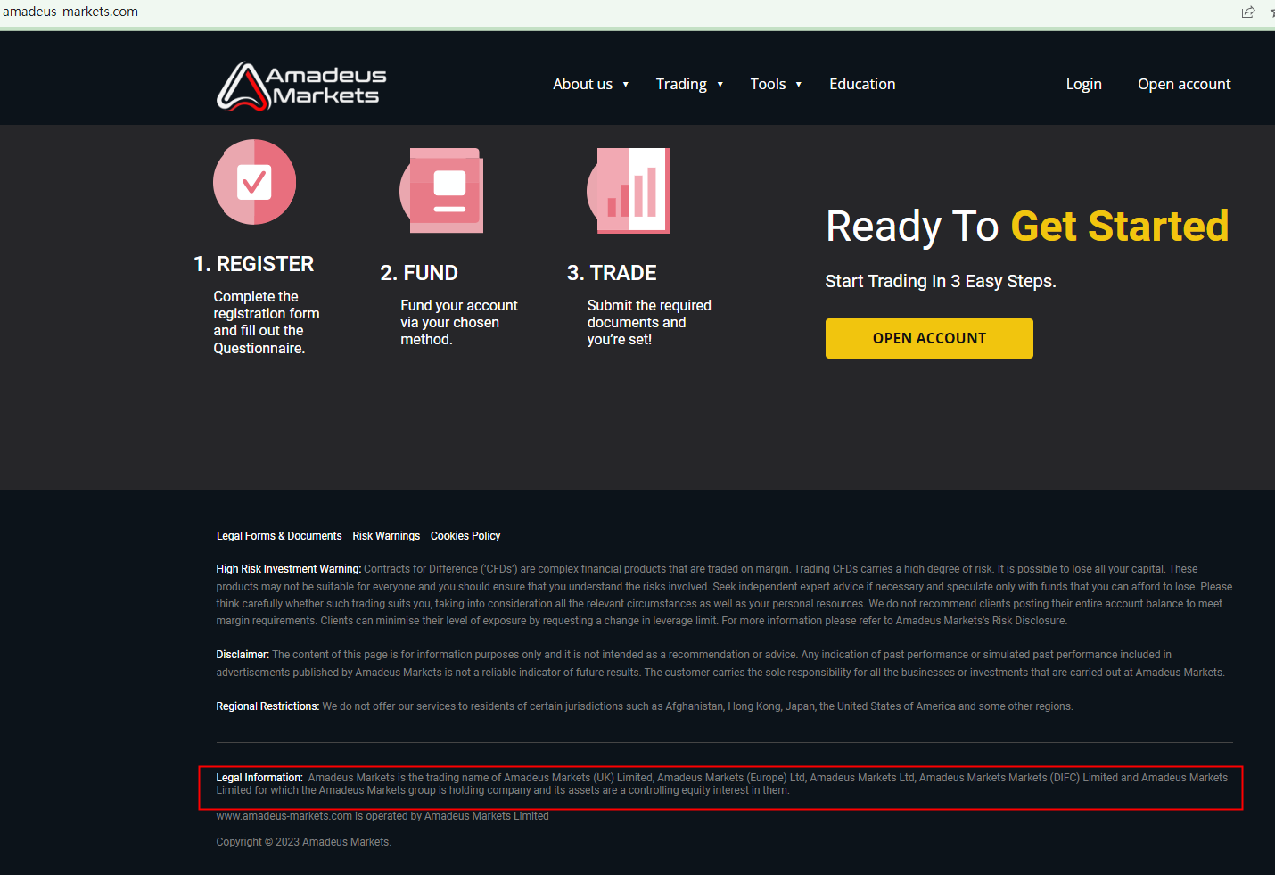The image size is (1275, 875).
Task: Click the 'Regional Restrictions:' label
Action: [x=267, y=706]
